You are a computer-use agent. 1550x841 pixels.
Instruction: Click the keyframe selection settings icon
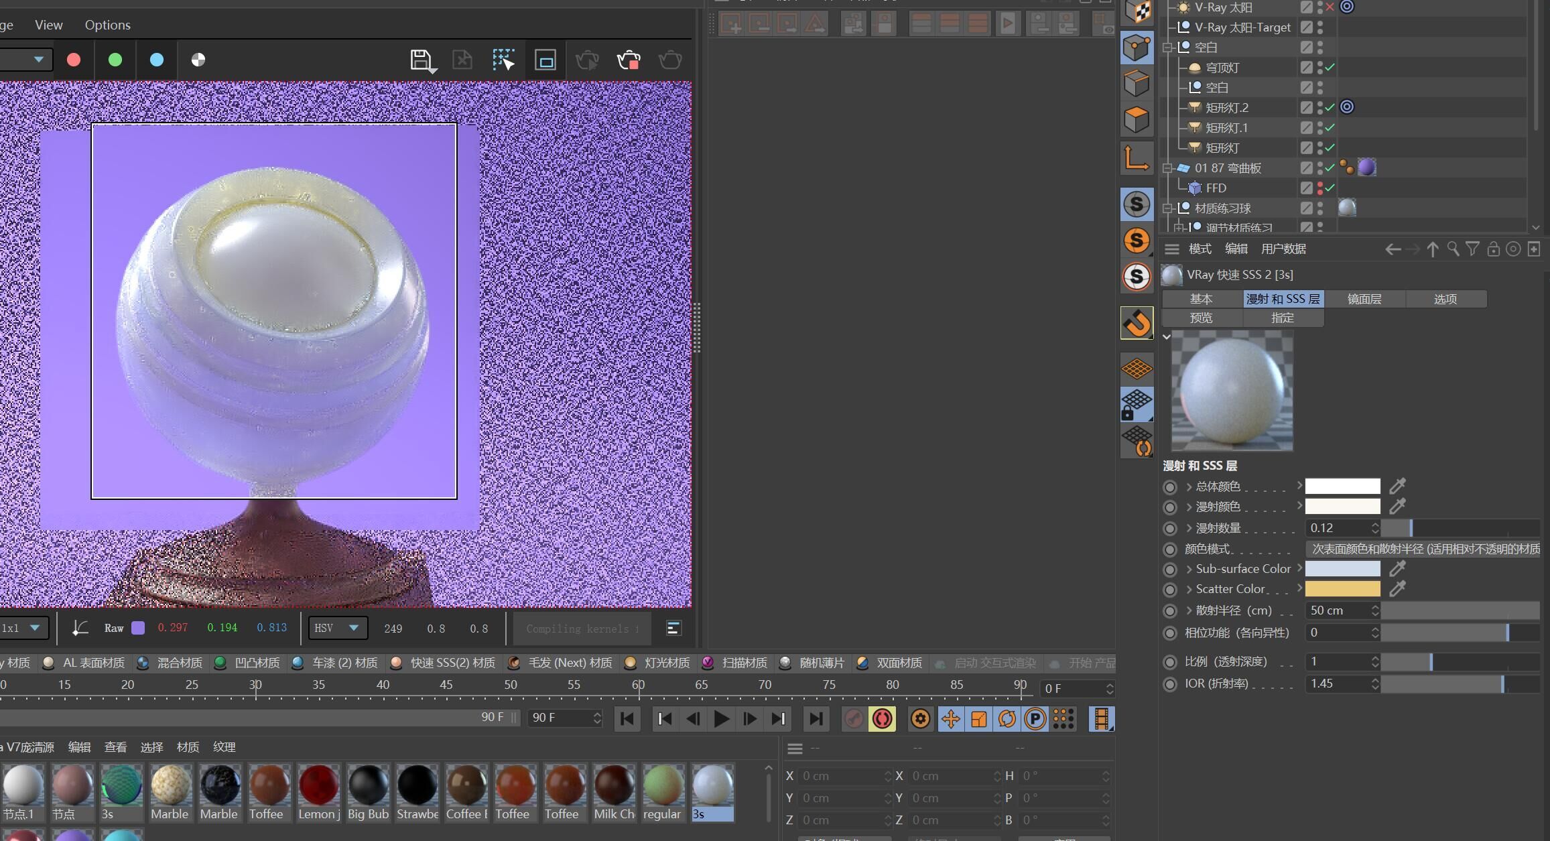tap(921, 718)
